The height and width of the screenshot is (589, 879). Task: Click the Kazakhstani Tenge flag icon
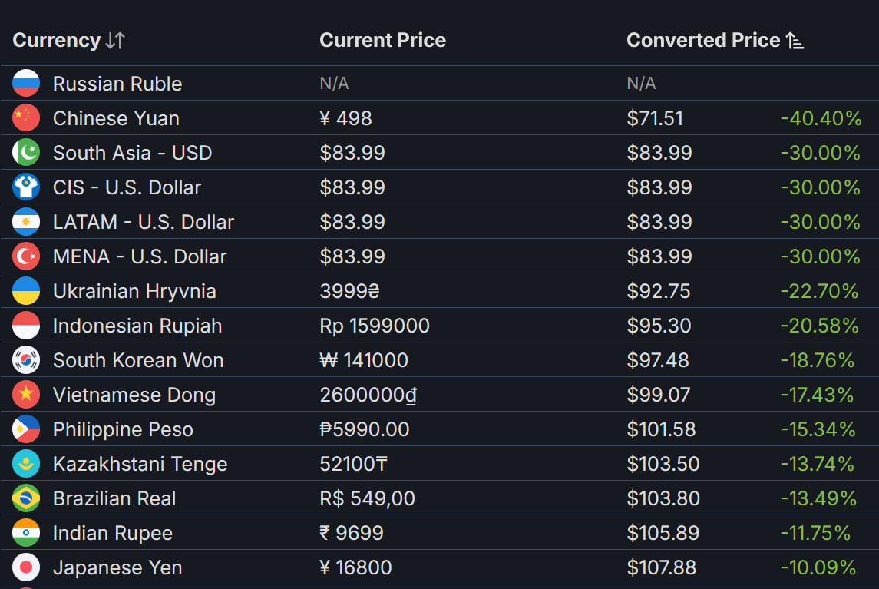tap(26, 463)
